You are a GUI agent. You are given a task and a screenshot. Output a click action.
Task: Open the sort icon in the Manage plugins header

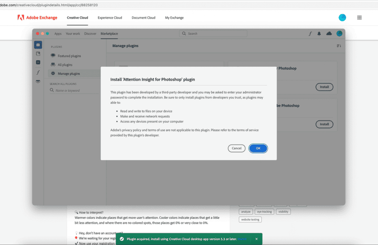[339, 46]
